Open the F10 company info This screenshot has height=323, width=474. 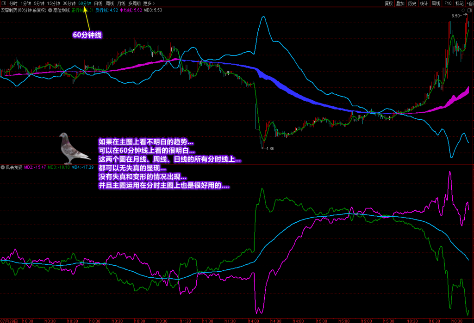point(448,3)
